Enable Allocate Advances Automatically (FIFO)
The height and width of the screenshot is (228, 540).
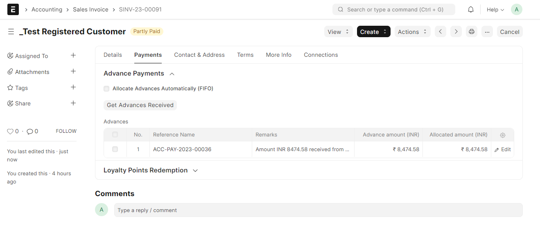[106, 89]
